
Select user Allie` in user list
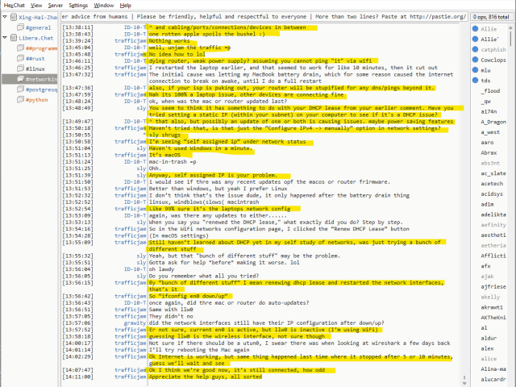tap(489, 40)
